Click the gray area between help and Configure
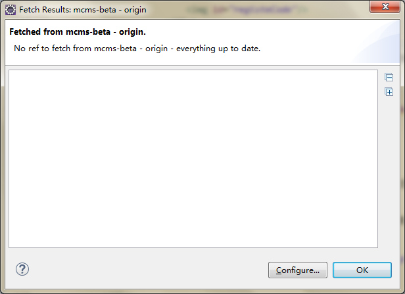Viewport: 405px width, 294px height. (x=149, y=270)
